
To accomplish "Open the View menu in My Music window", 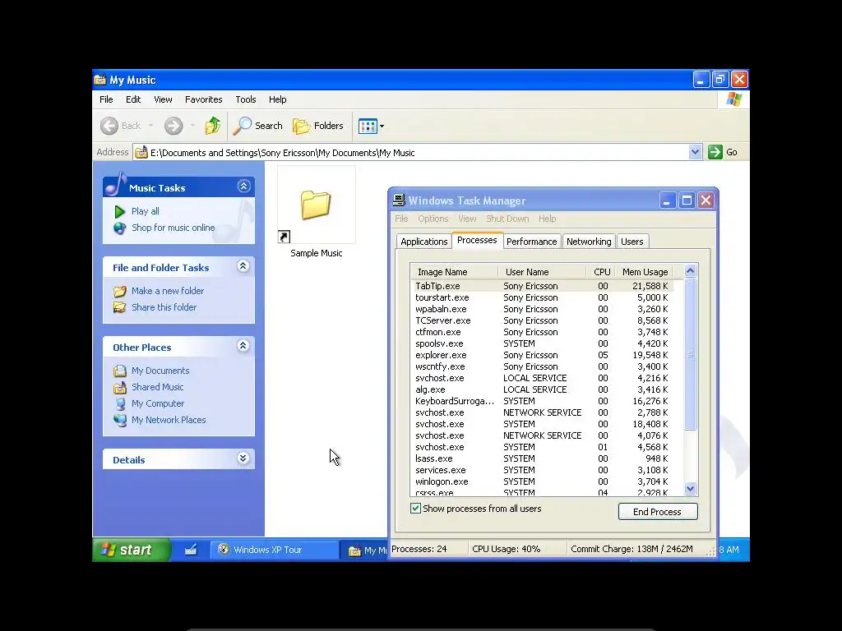I will (163, 99).
